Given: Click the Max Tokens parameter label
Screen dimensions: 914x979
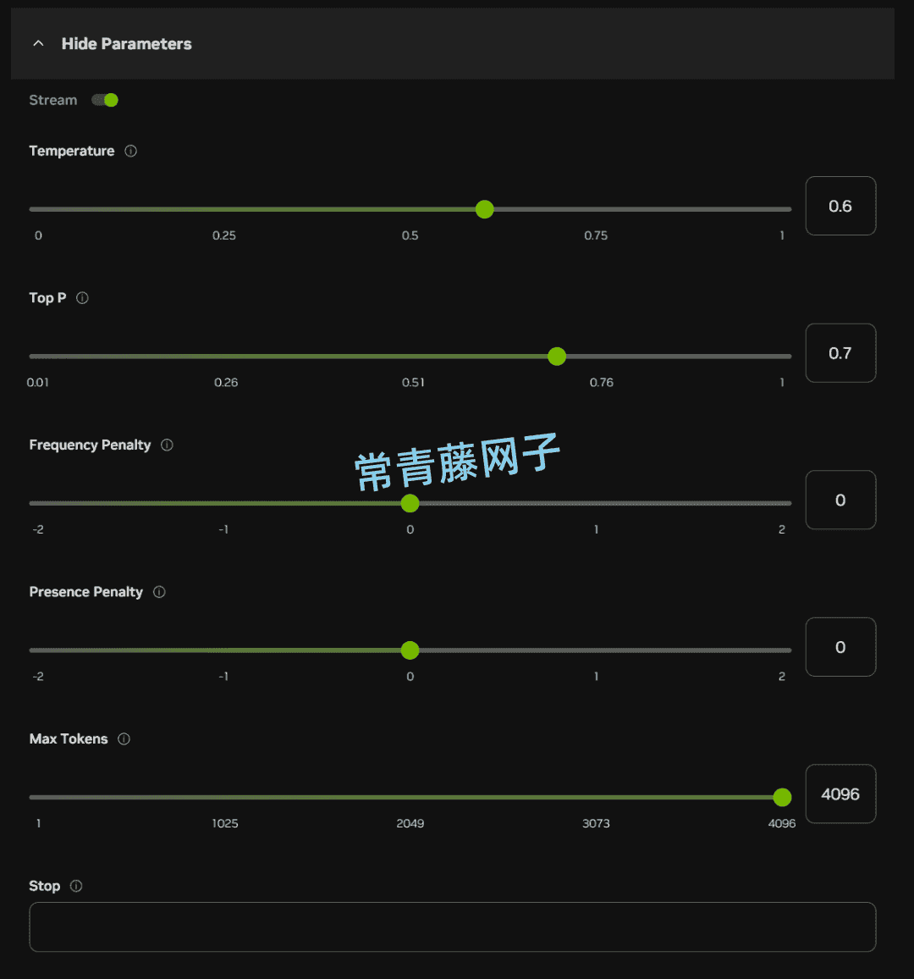Looking at the screenshot, I should (x=69, y=739).
